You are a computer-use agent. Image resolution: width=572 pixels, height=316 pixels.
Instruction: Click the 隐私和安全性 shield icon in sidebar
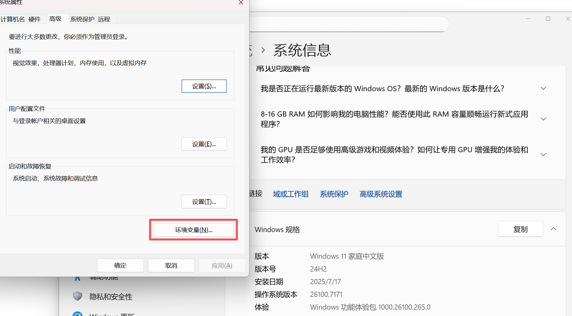[x=77, y=296]
